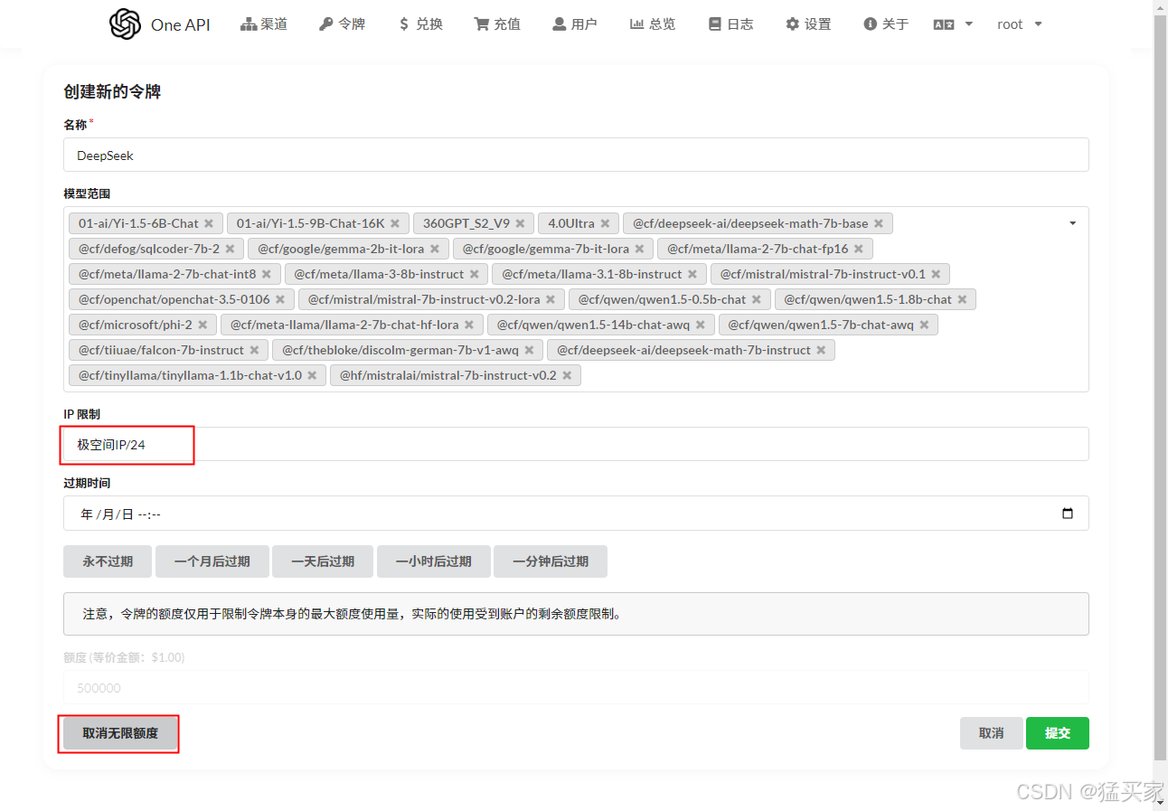Click the page vertical scrollbar
The height and width of the screenshot is (811, 1168).
point(1161,387)
